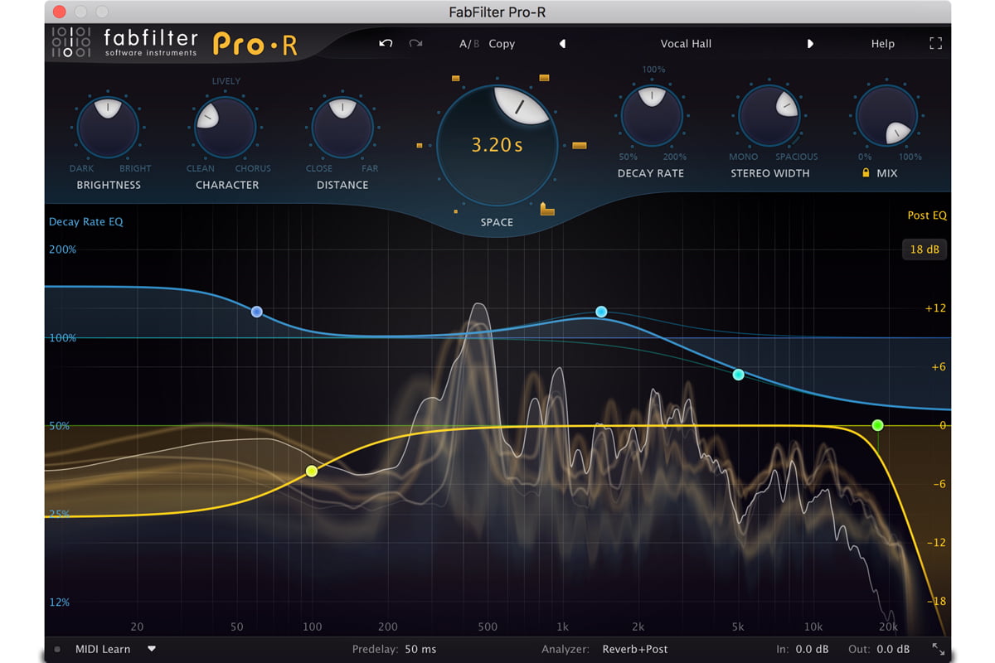Image resolution: width=995 pixels, height=663 pixels.
Task: Open the Help menu
Action: (x=882, y=44)
